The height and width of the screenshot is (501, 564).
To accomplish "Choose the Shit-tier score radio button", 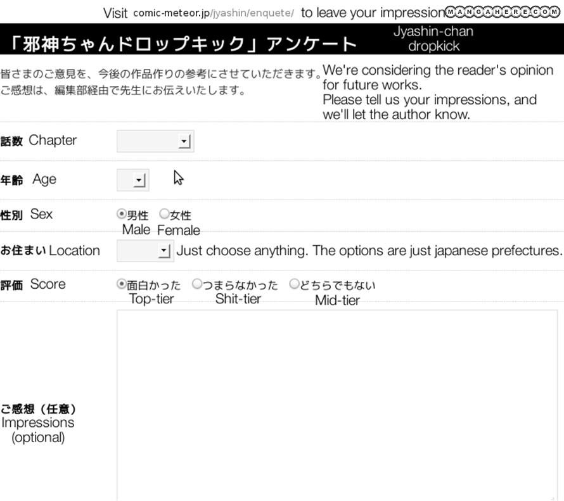I will click(196, 284).
